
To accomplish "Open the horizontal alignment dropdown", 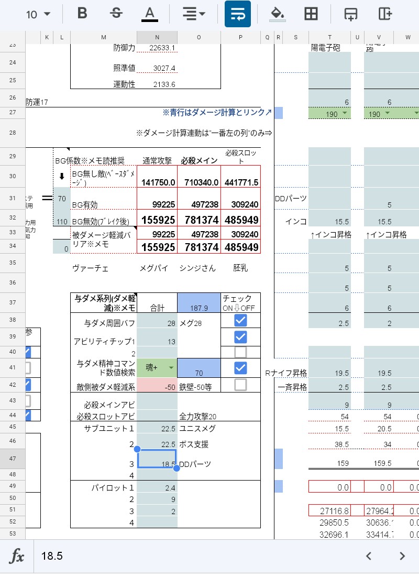I will point(194,14).
